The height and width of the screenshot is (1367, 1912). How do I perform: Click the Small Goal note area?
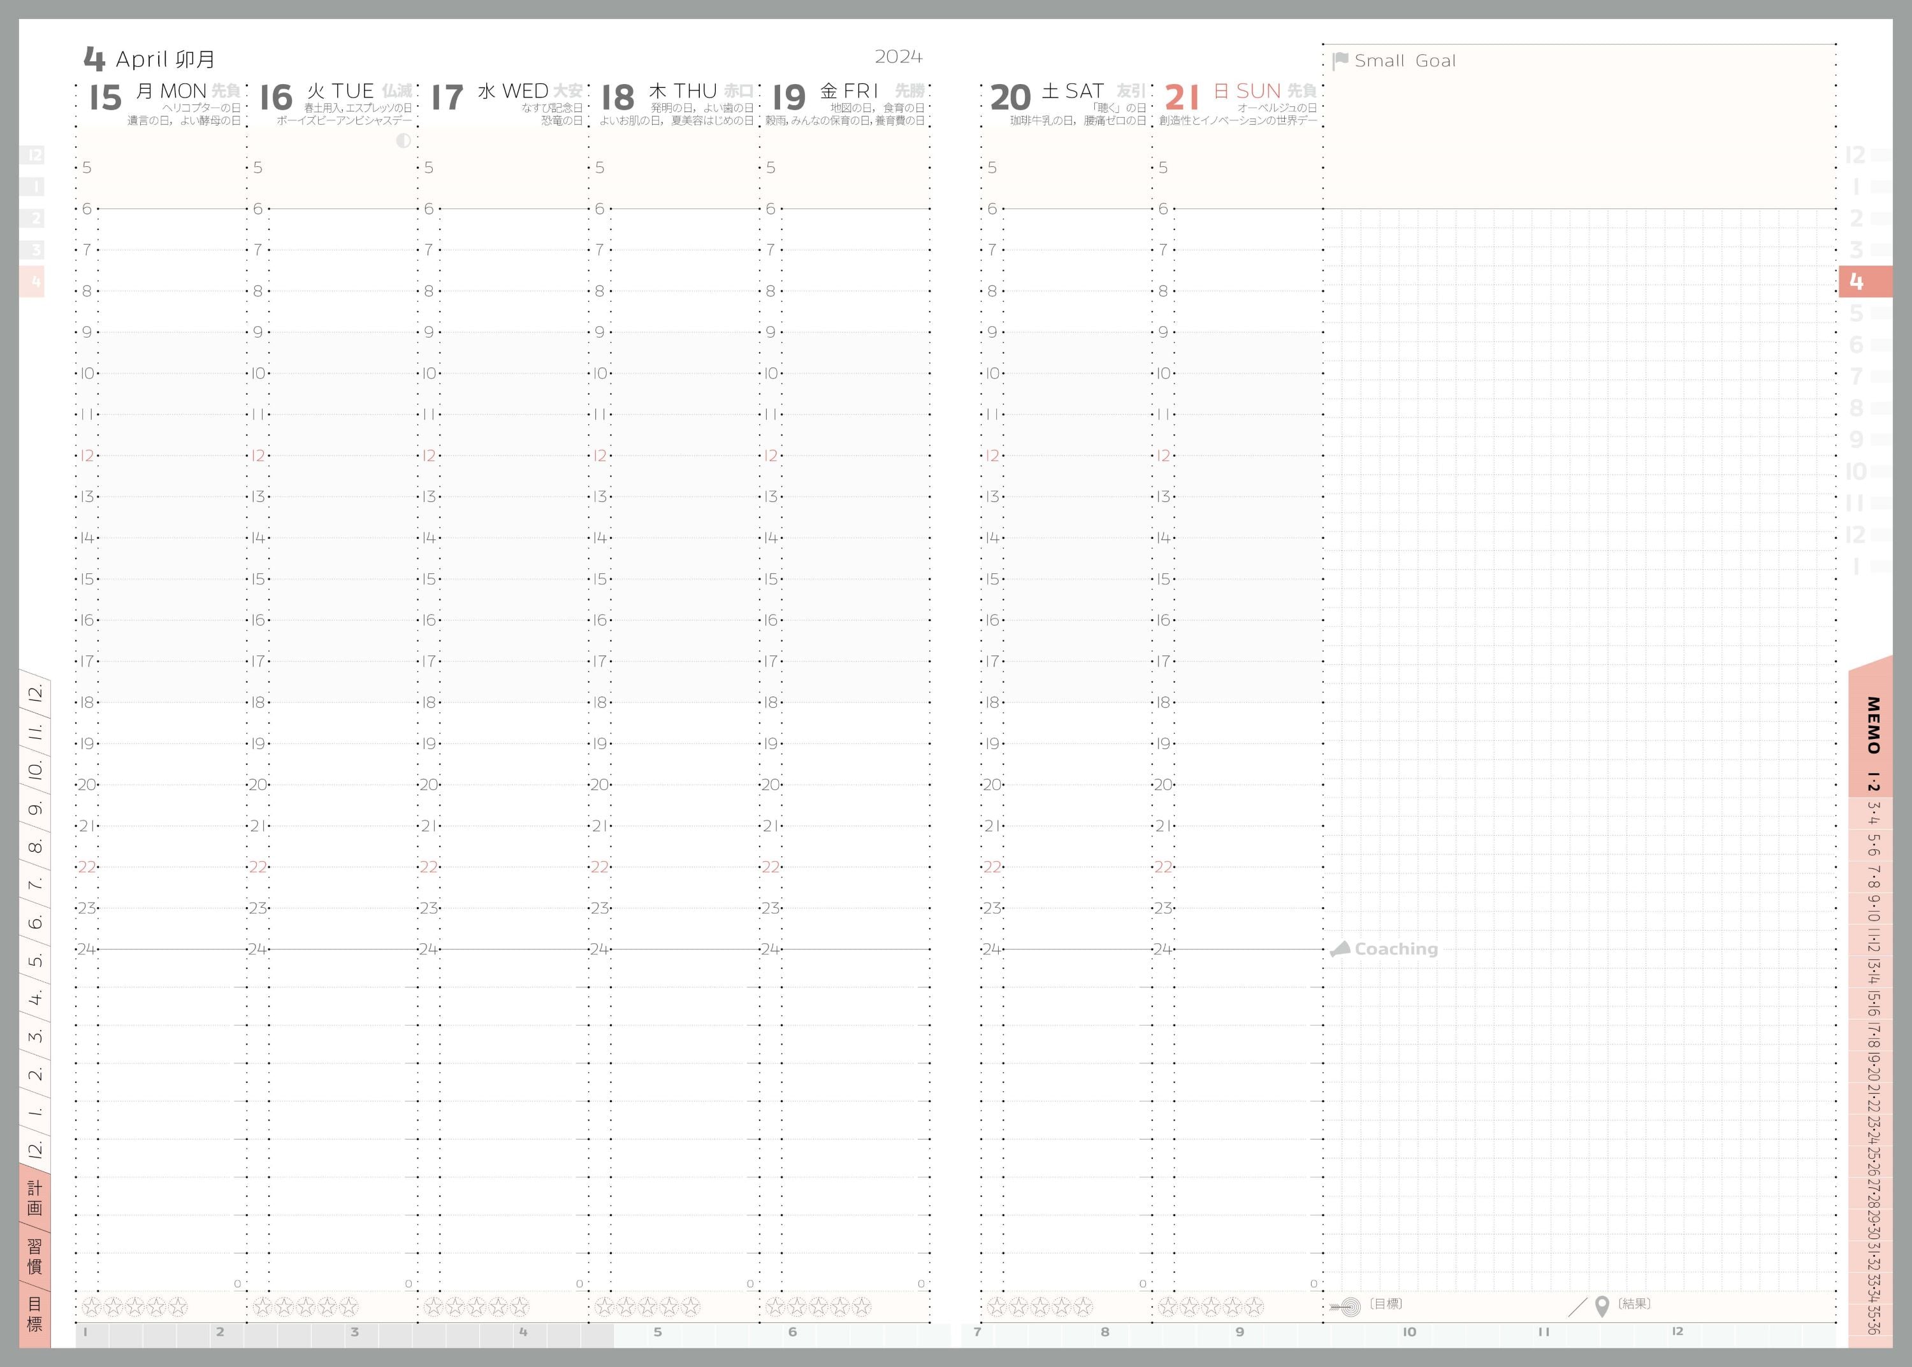[x=1579, y=126]
